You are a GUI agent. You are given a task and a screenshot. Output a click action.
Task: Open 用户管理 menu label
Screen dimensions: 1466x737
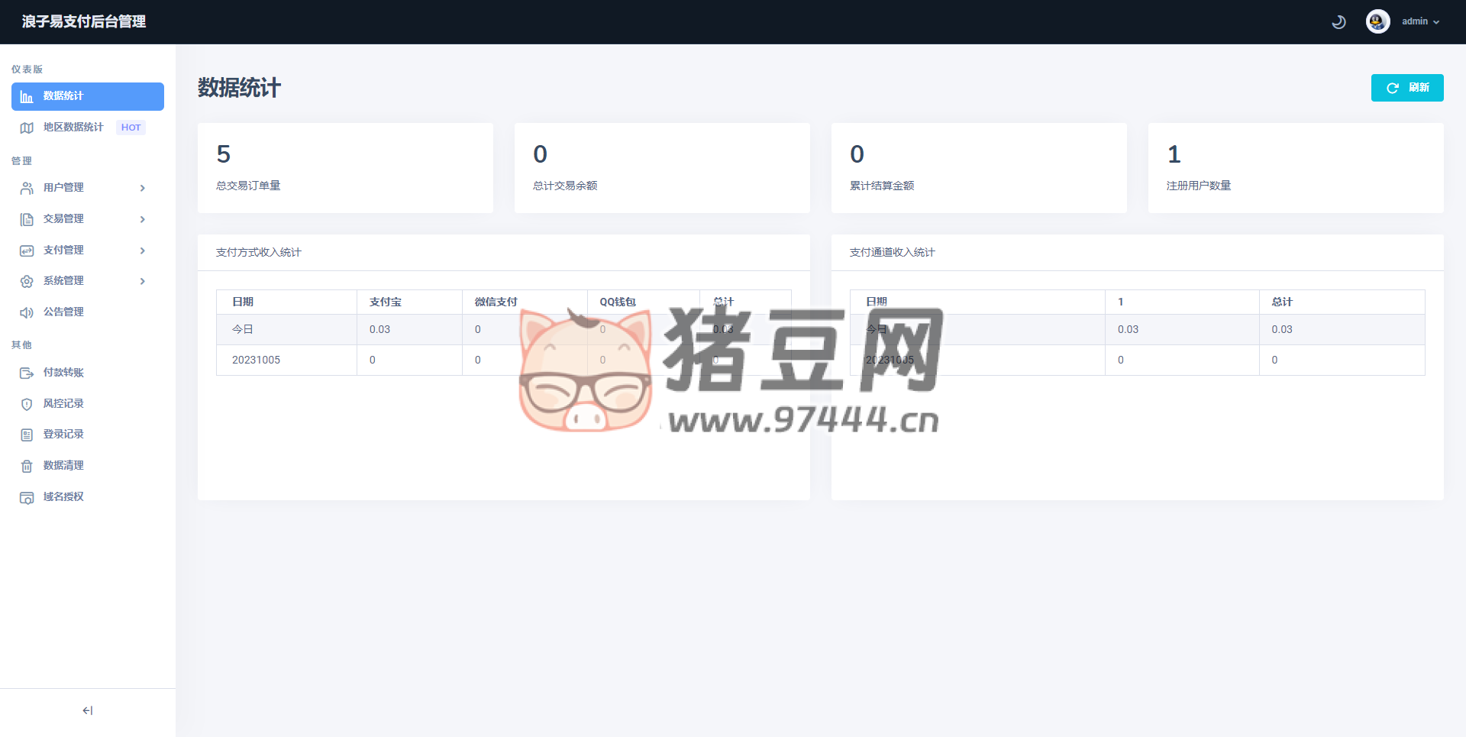point(63,188)
